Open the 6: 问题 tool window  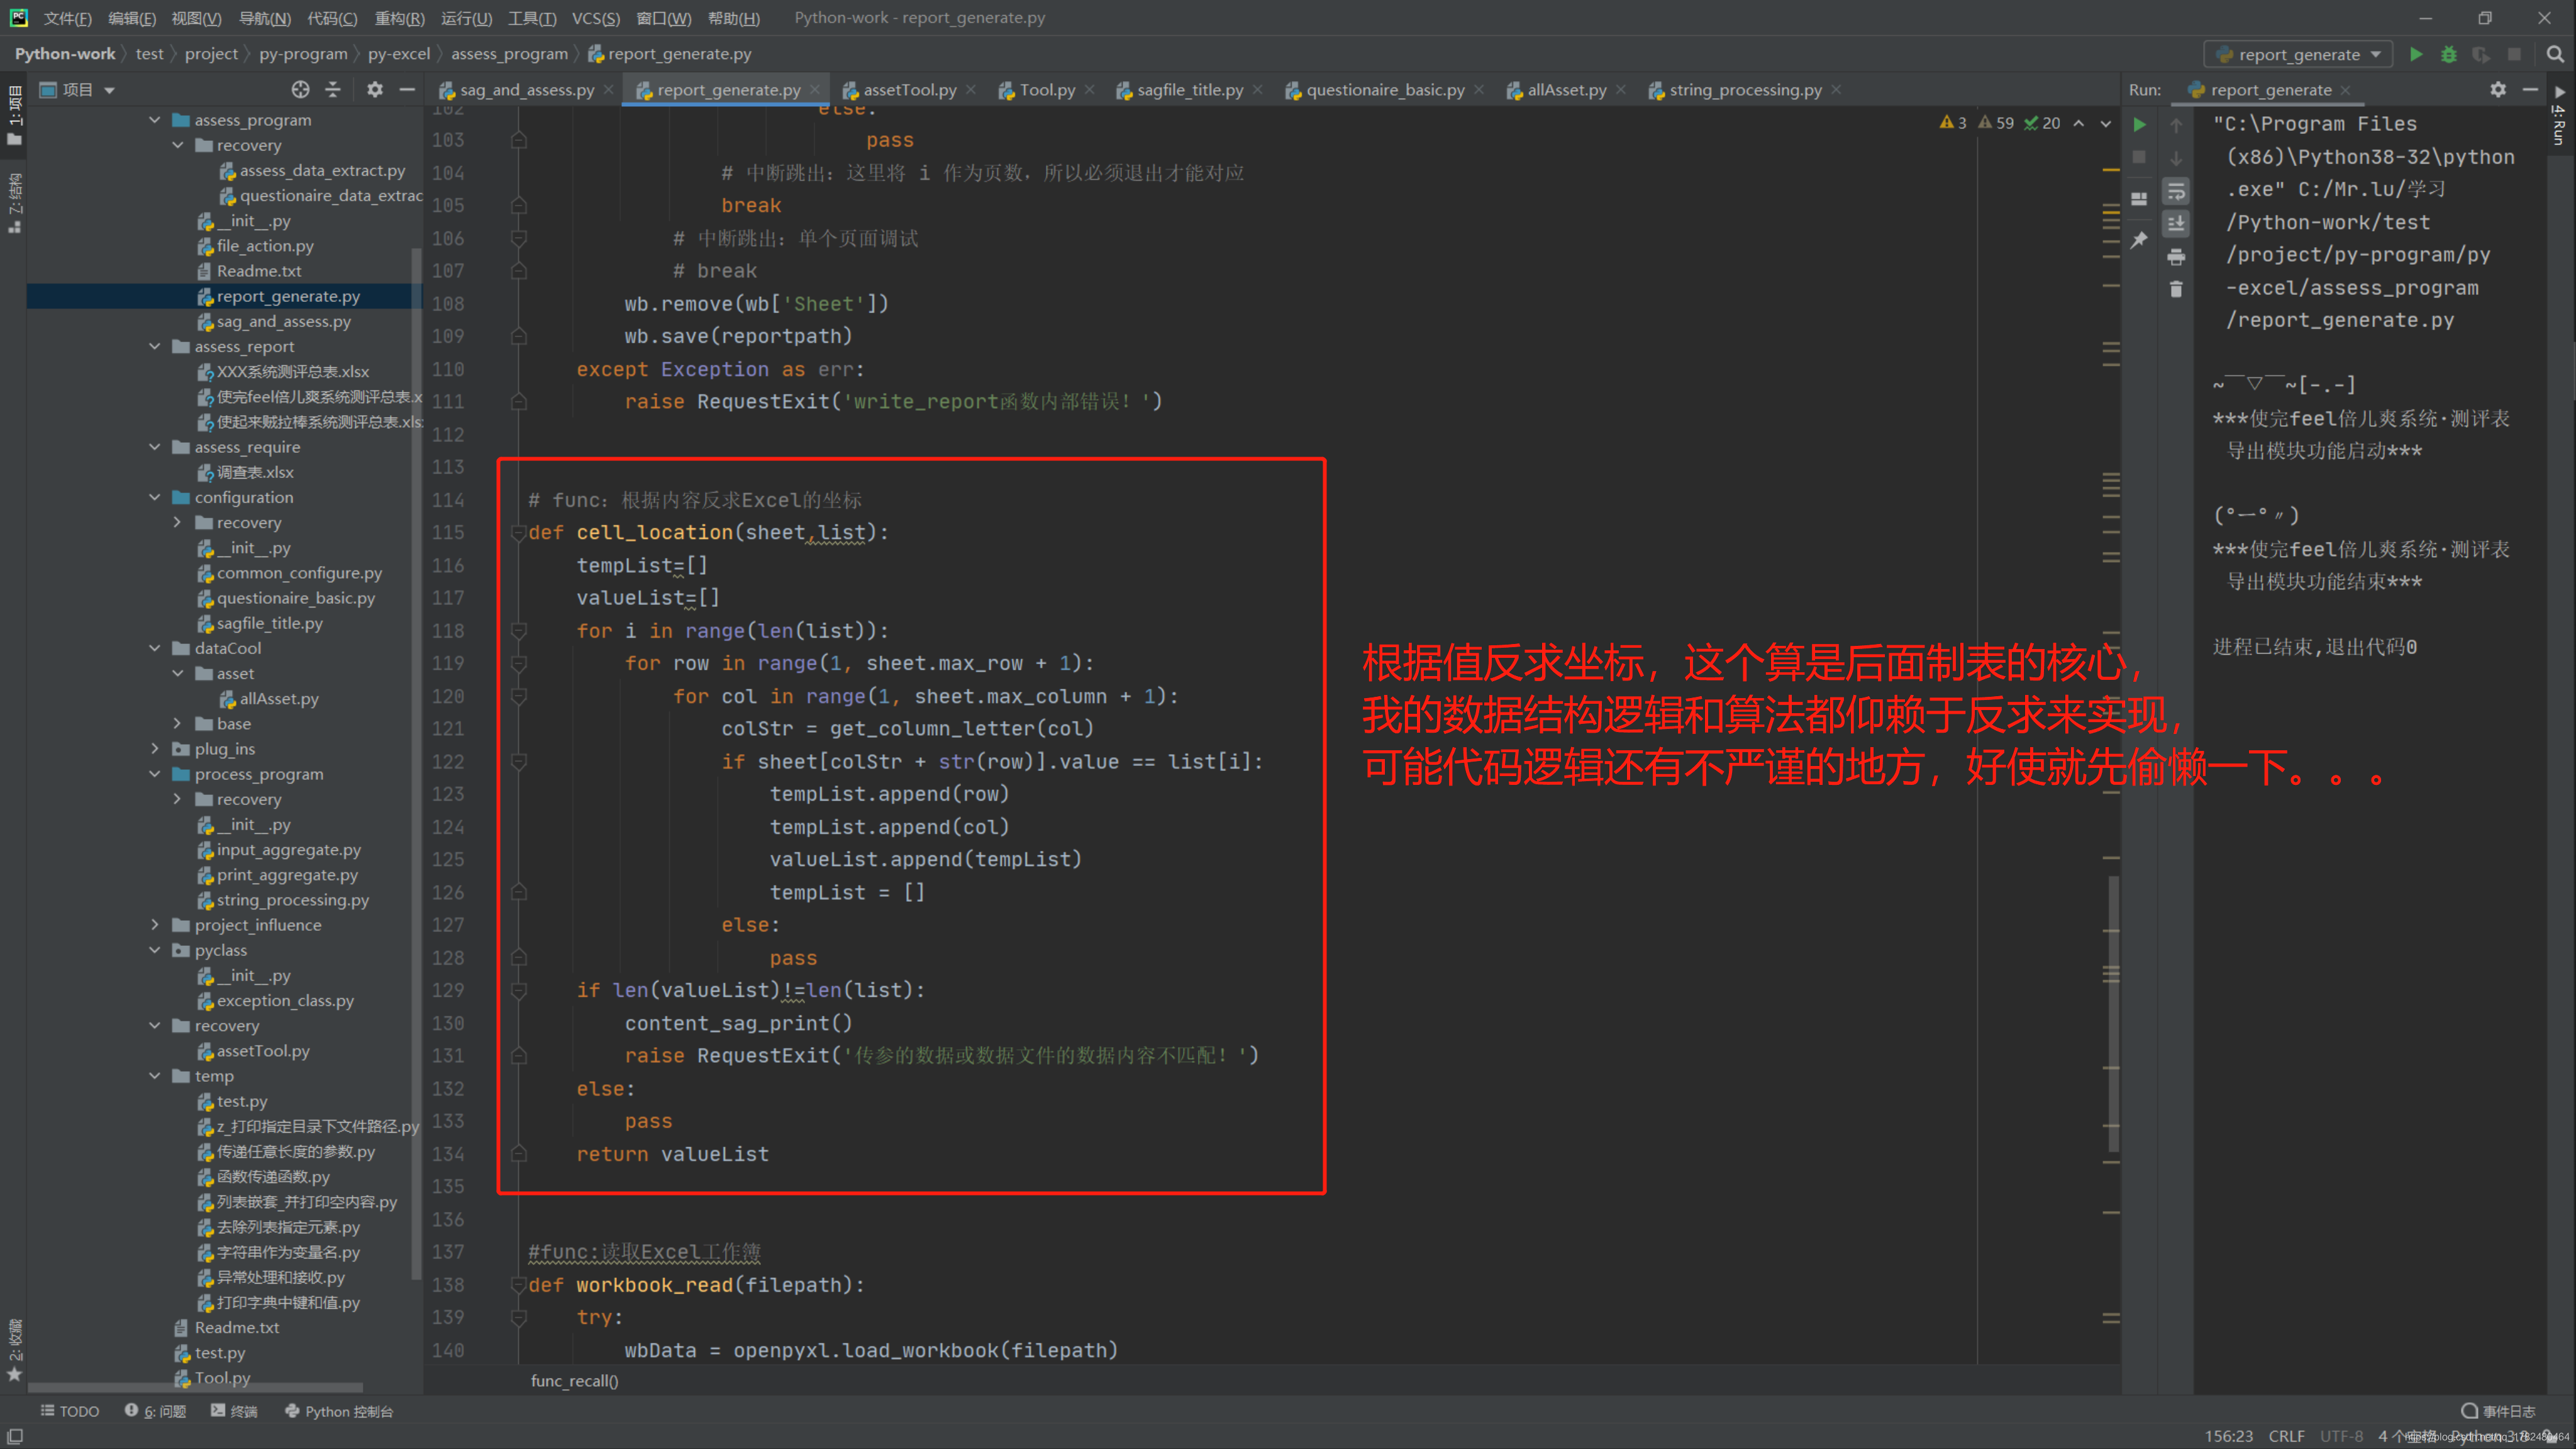tap(156, 1411)
